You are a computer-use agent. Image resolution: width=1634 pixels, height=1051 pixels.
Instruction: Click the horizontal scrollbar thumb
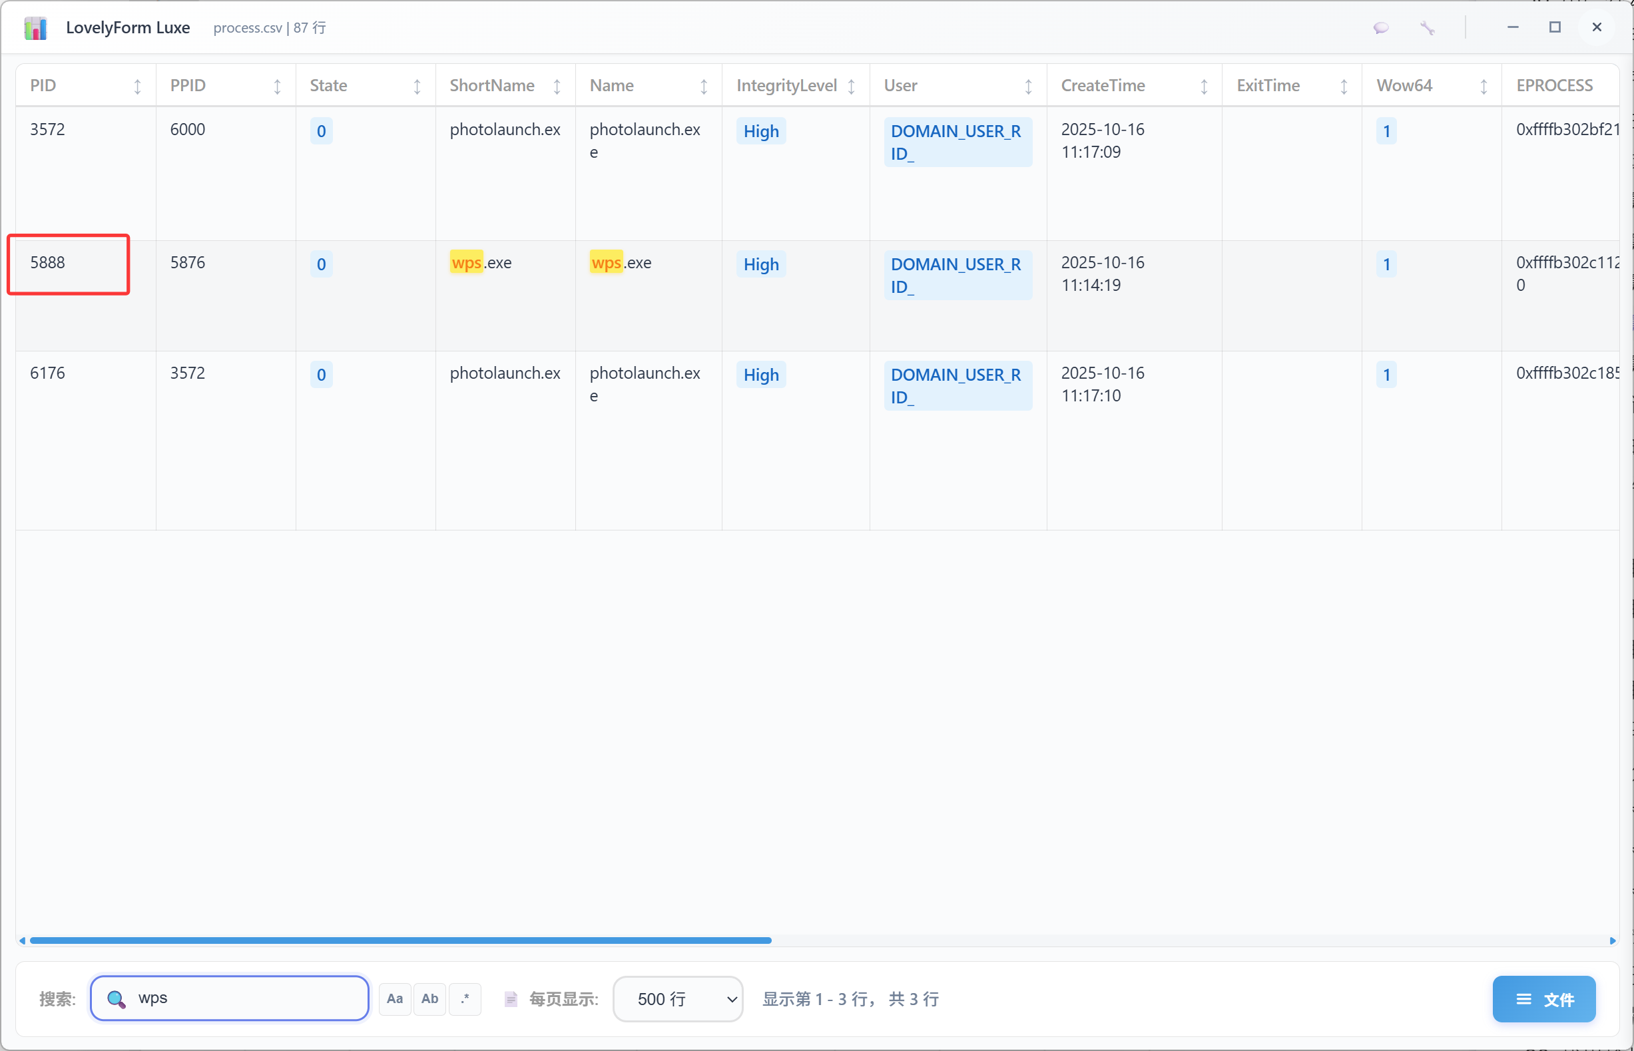tap(400, 941)
